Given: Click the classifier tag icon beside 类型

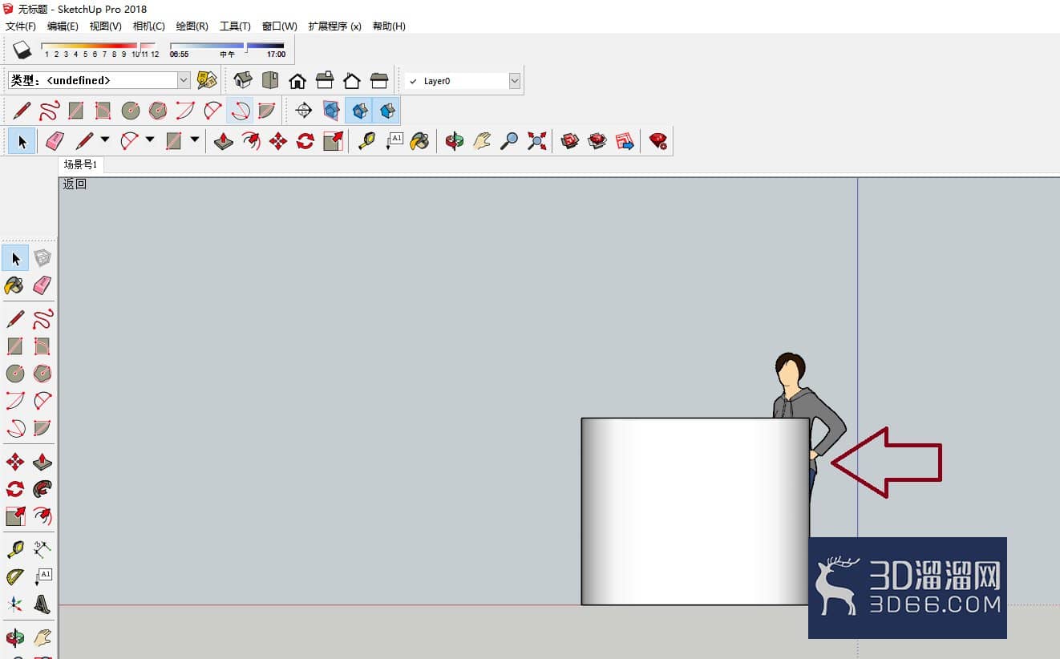Looking at the screenshot, I should pyautogui.click(x=207, y=80).
